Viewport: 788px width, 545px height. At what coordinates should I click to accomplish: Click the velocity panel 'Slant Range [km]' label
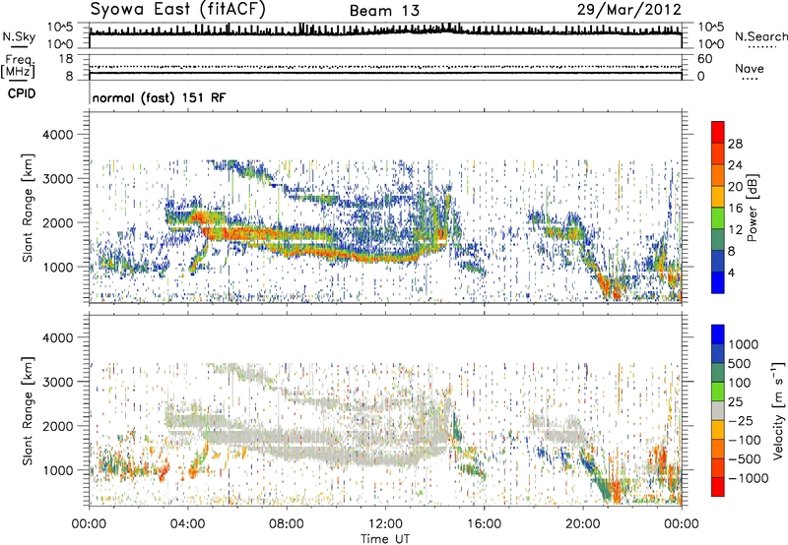(x=28, y=410)
